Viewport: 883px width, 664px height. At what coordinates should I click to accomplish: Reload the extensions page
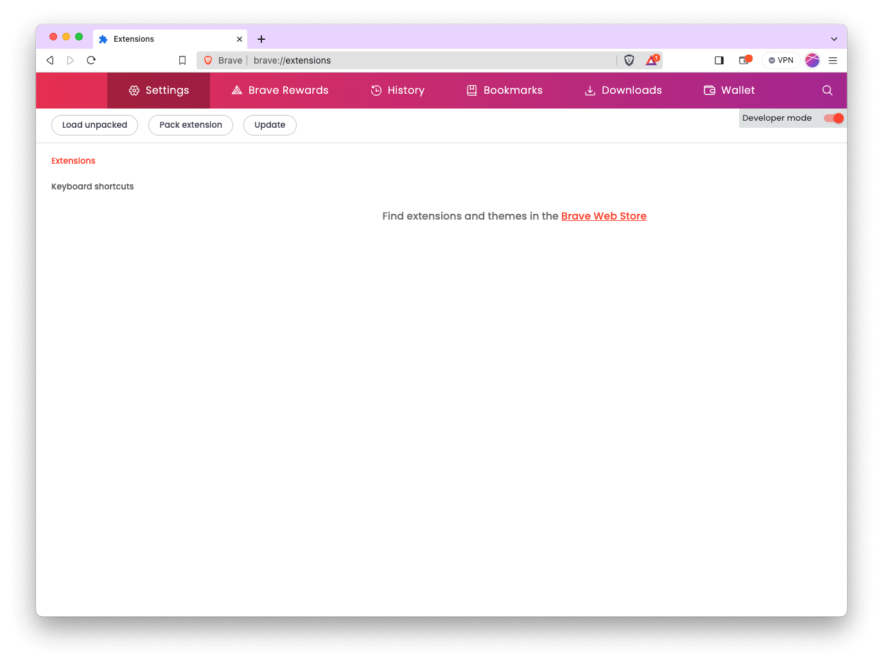point(91,60)
